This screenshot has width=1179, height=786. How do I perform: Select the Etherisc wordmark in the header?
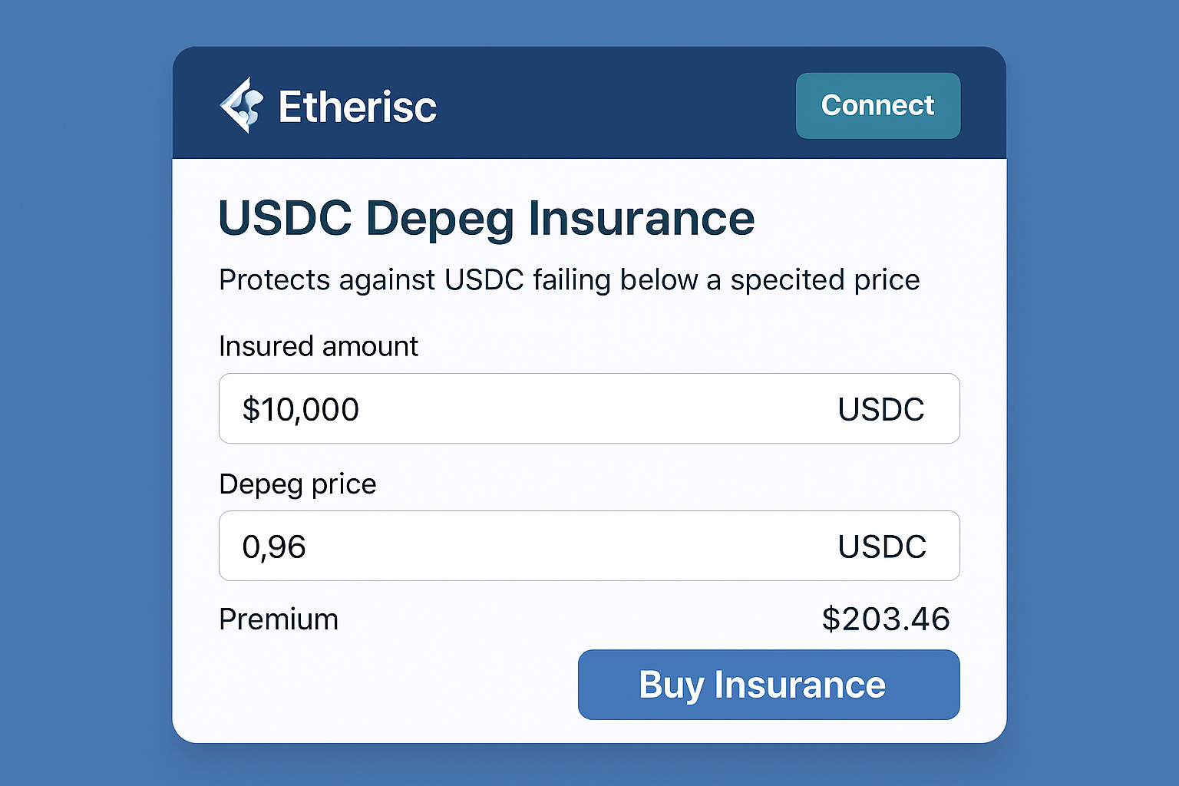(358, 107)
